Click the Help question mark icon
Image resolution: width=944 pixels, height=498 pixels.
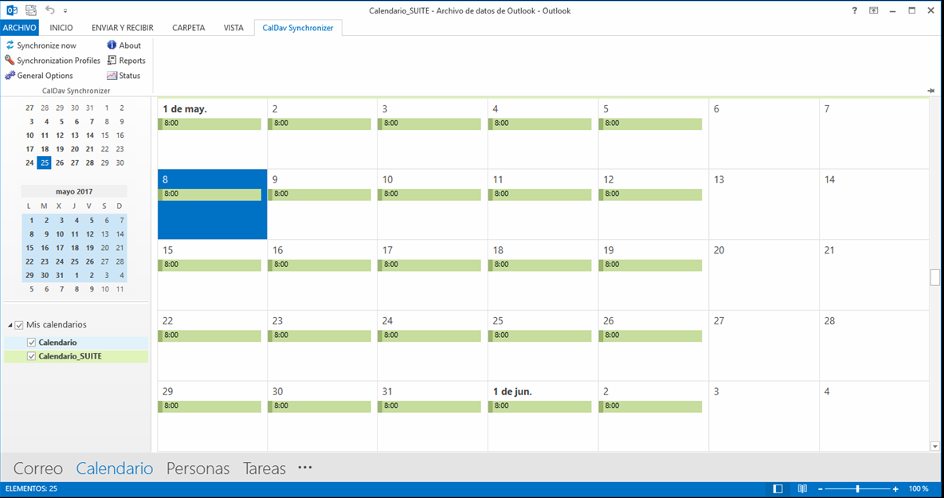click(x=854, y=10)
